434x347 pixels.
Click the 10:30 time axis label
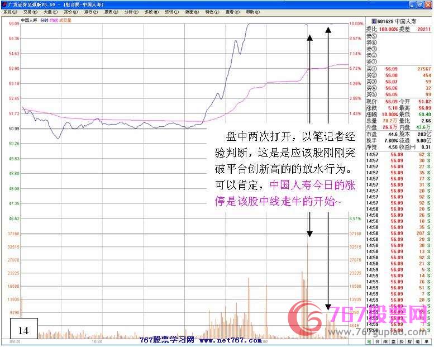pyautogui.click(x=97, y=342)
